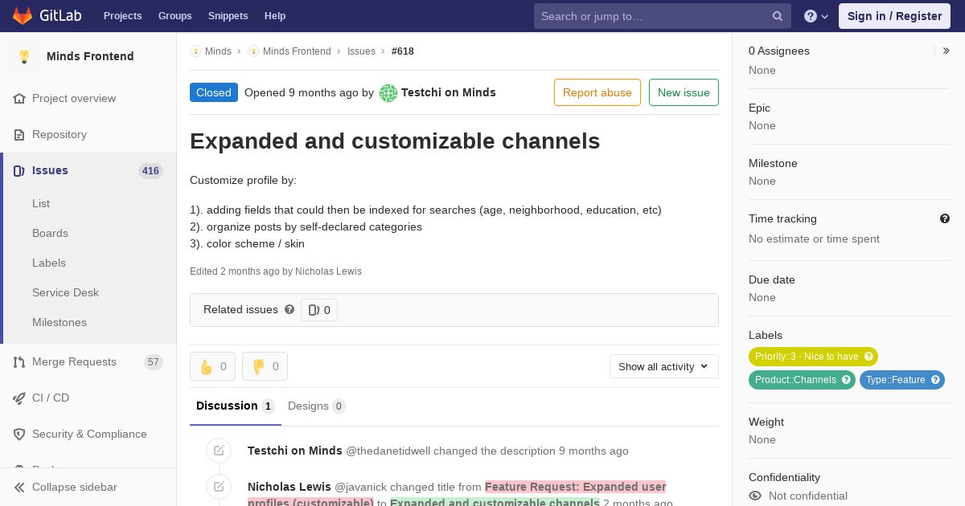Click the Merge Requests icon
This screenshot has height=506, width=965.
(x=19, y=362)
